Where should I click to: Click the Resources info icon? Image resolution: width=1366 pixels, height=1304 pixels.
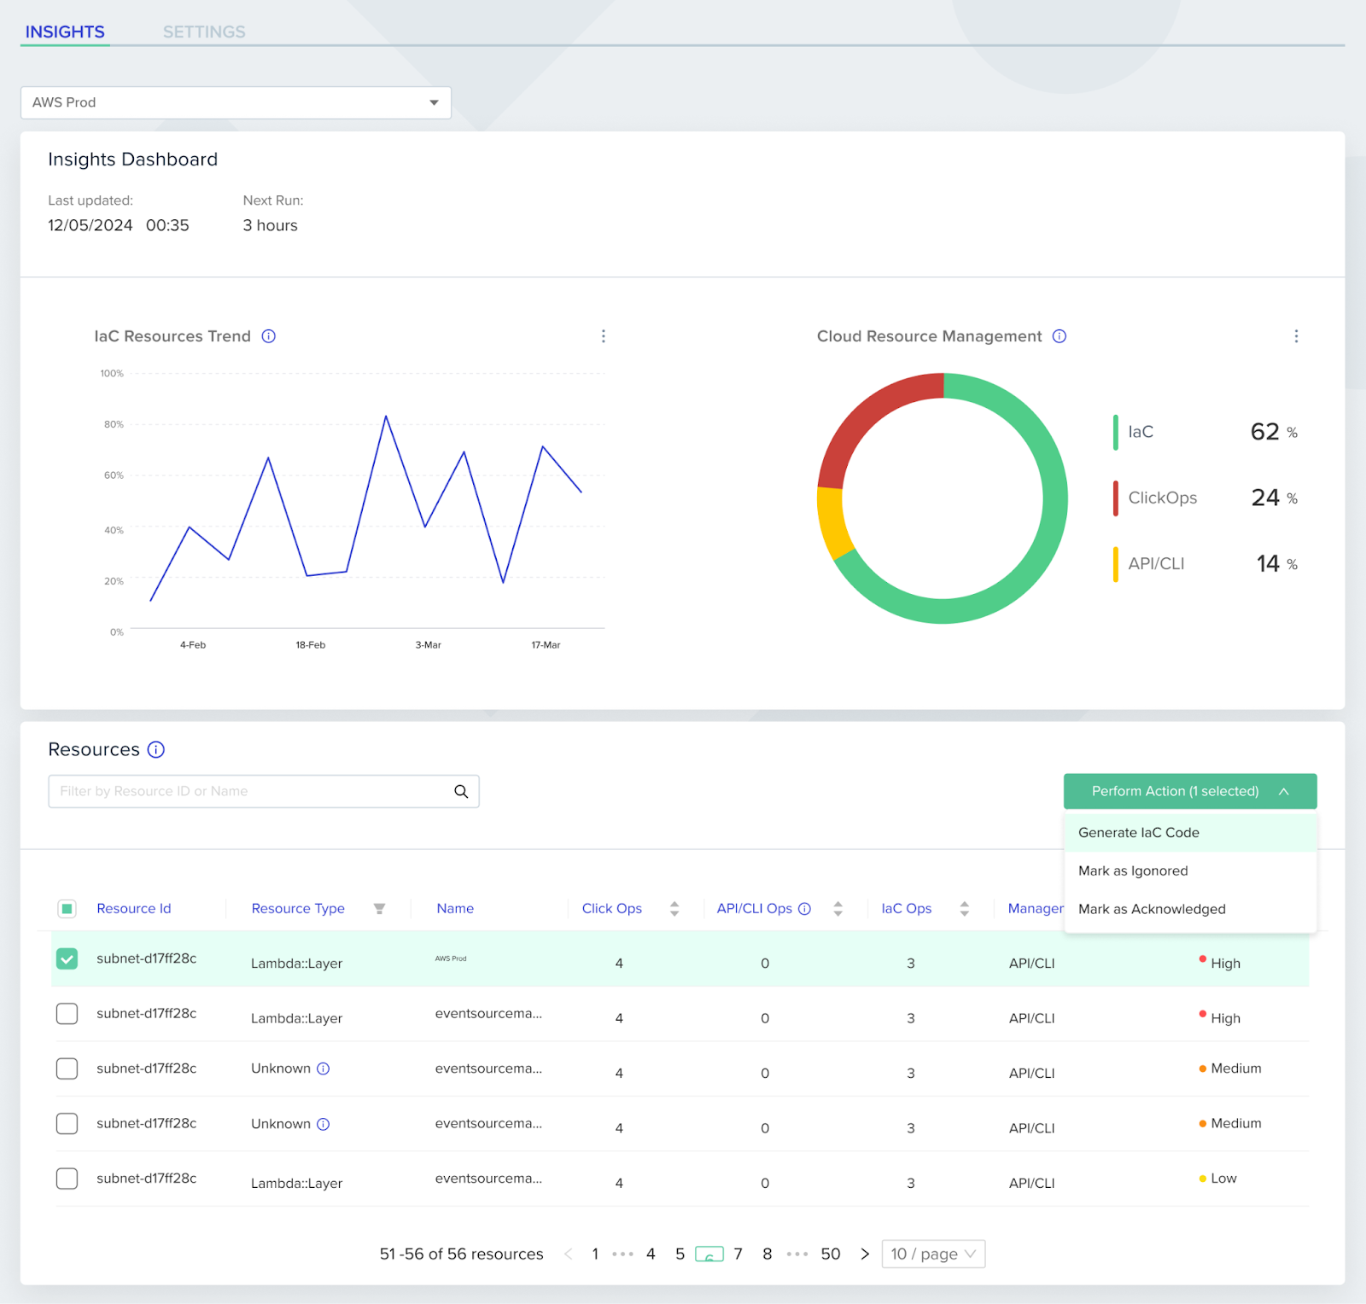[x=156, y=749]
